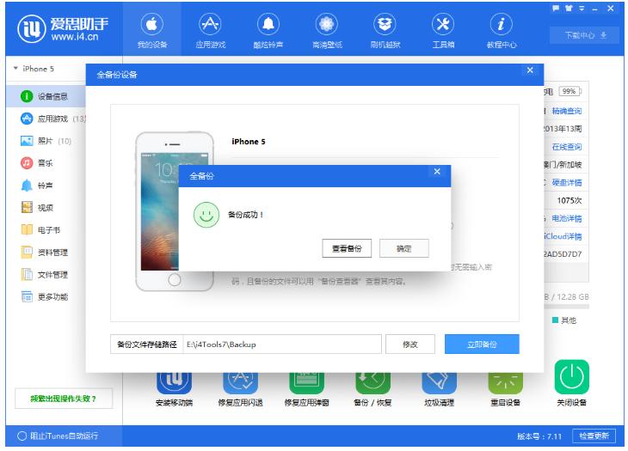This screenshot has width=628, height=451.
Task: Click the iCloud详情 link
Action: click(563, 236)
